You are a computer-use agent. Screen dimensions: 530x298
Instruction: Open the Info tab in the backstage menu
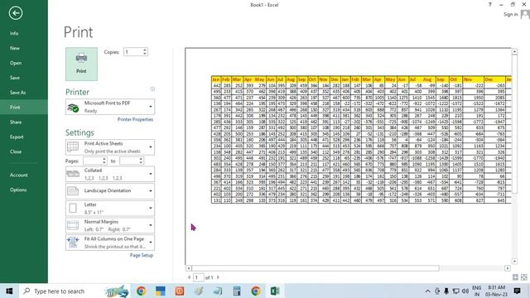coord(14,33)
